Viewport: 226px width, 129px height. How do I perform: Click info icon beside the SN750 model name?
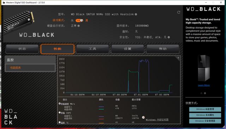point(136,14)
